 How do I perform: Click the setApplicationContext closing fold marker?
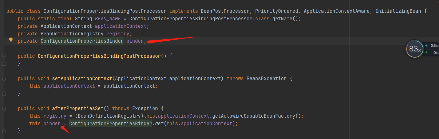(x=4, y=93)
